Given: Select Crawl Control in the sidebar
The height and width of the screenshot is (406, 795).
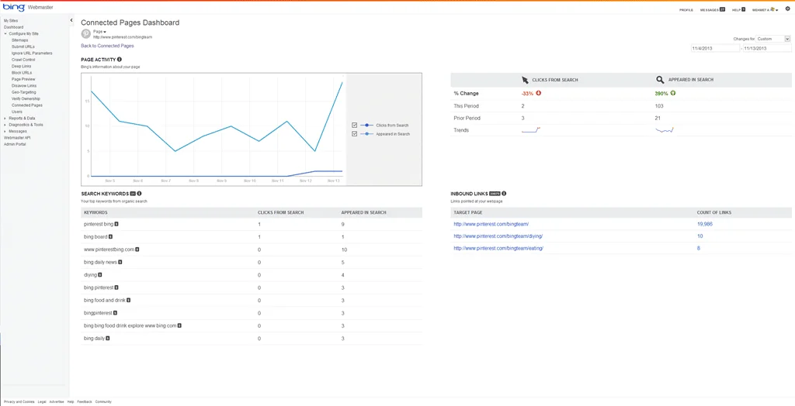Looking at the screenshot, I should click(23, 60).
